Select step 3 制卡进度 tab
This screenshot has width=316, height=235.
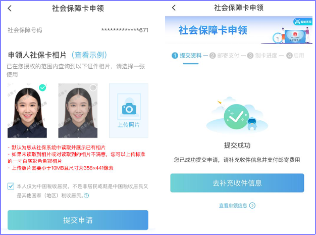pos(262,56)
